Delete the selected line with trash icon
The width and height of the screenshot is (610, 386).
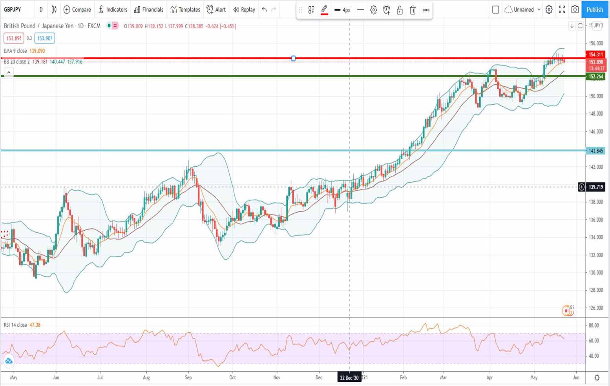coord(413,10)
